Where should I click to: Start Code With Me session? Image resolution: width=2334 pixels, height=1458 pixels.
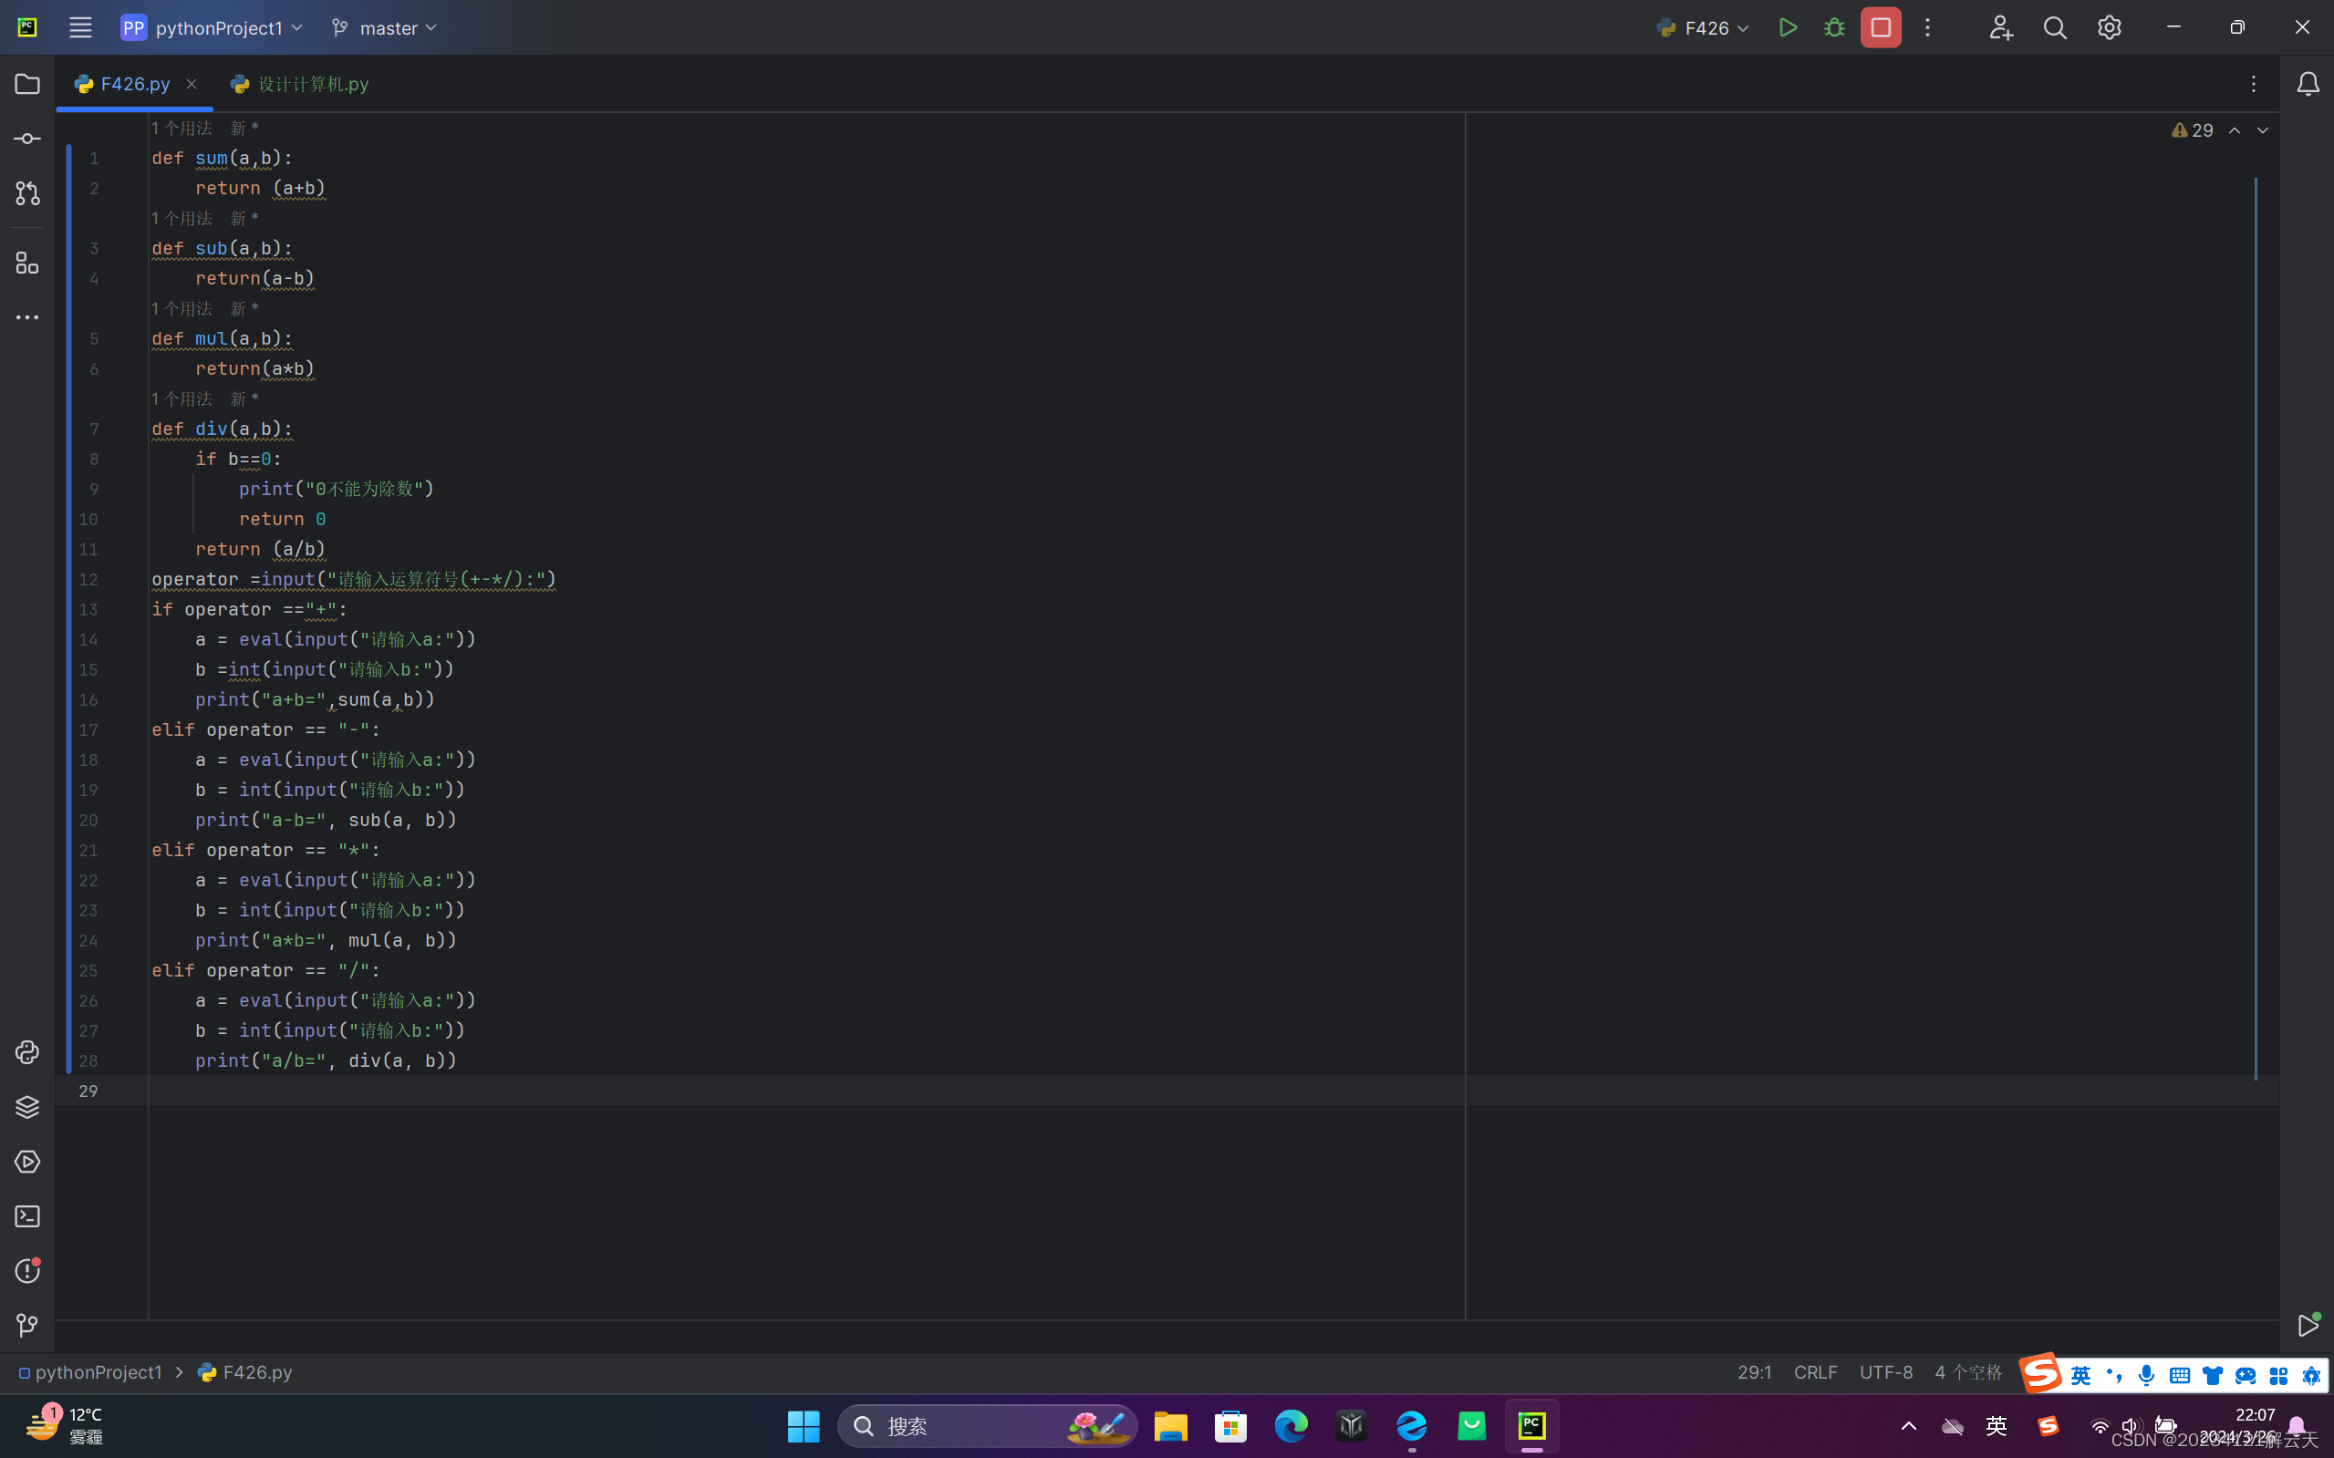(2000, 27)
